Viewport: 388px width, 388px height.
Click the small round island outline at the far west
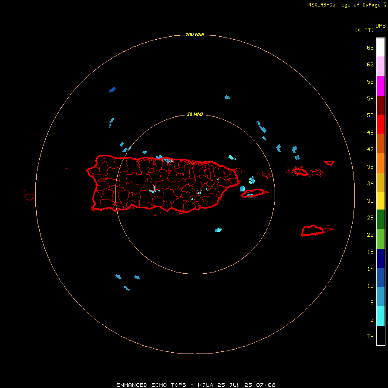29,197
